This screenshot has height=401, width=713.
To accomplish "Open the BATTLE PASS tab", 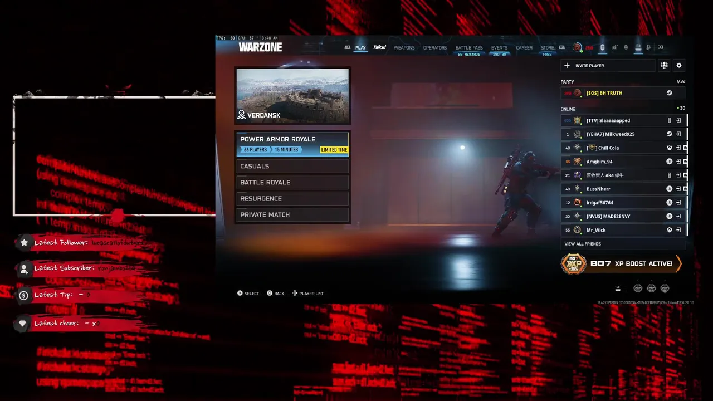I will pos(469,48).
